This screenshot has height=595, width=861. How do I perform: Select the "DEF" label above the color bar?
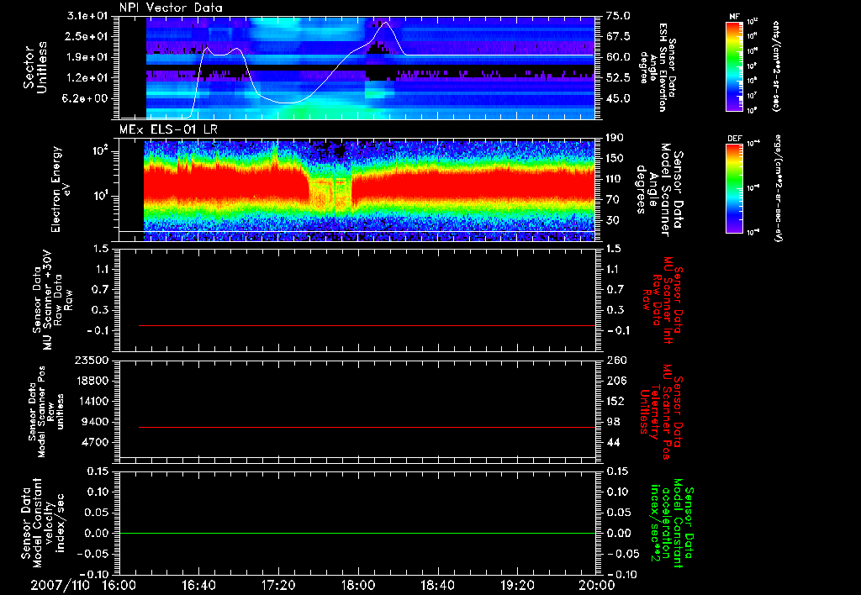coord(735,139)
